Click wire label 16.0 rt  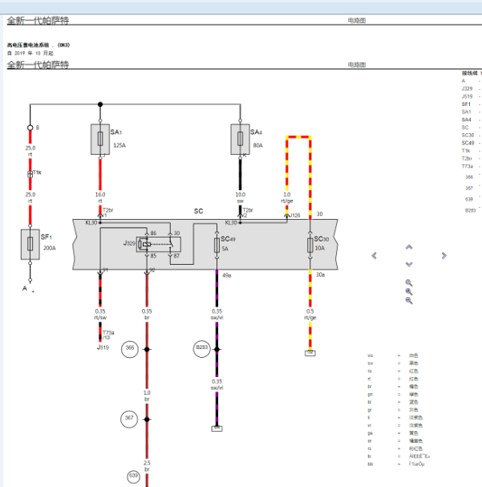pyautogui.click(x=100, y=197)
